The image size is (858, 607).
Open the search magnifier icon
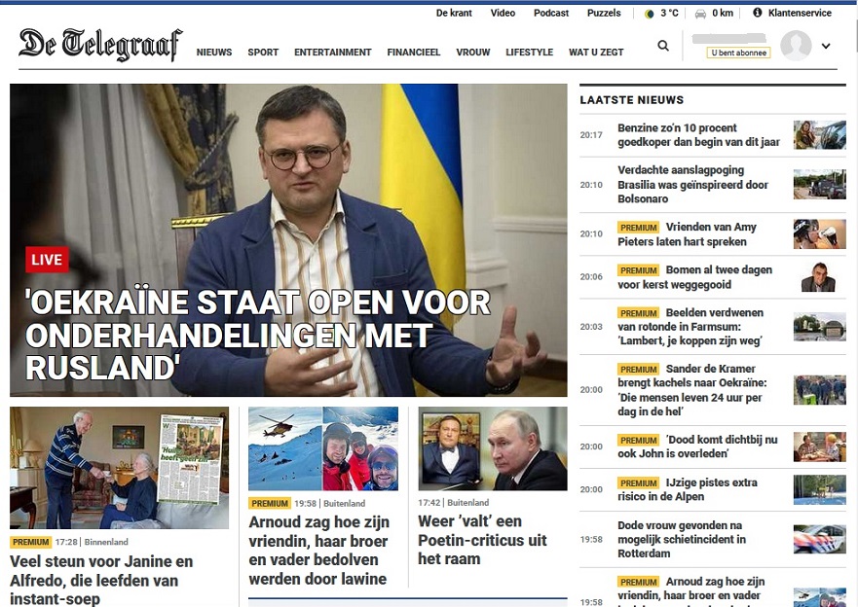tap(662, 46)
